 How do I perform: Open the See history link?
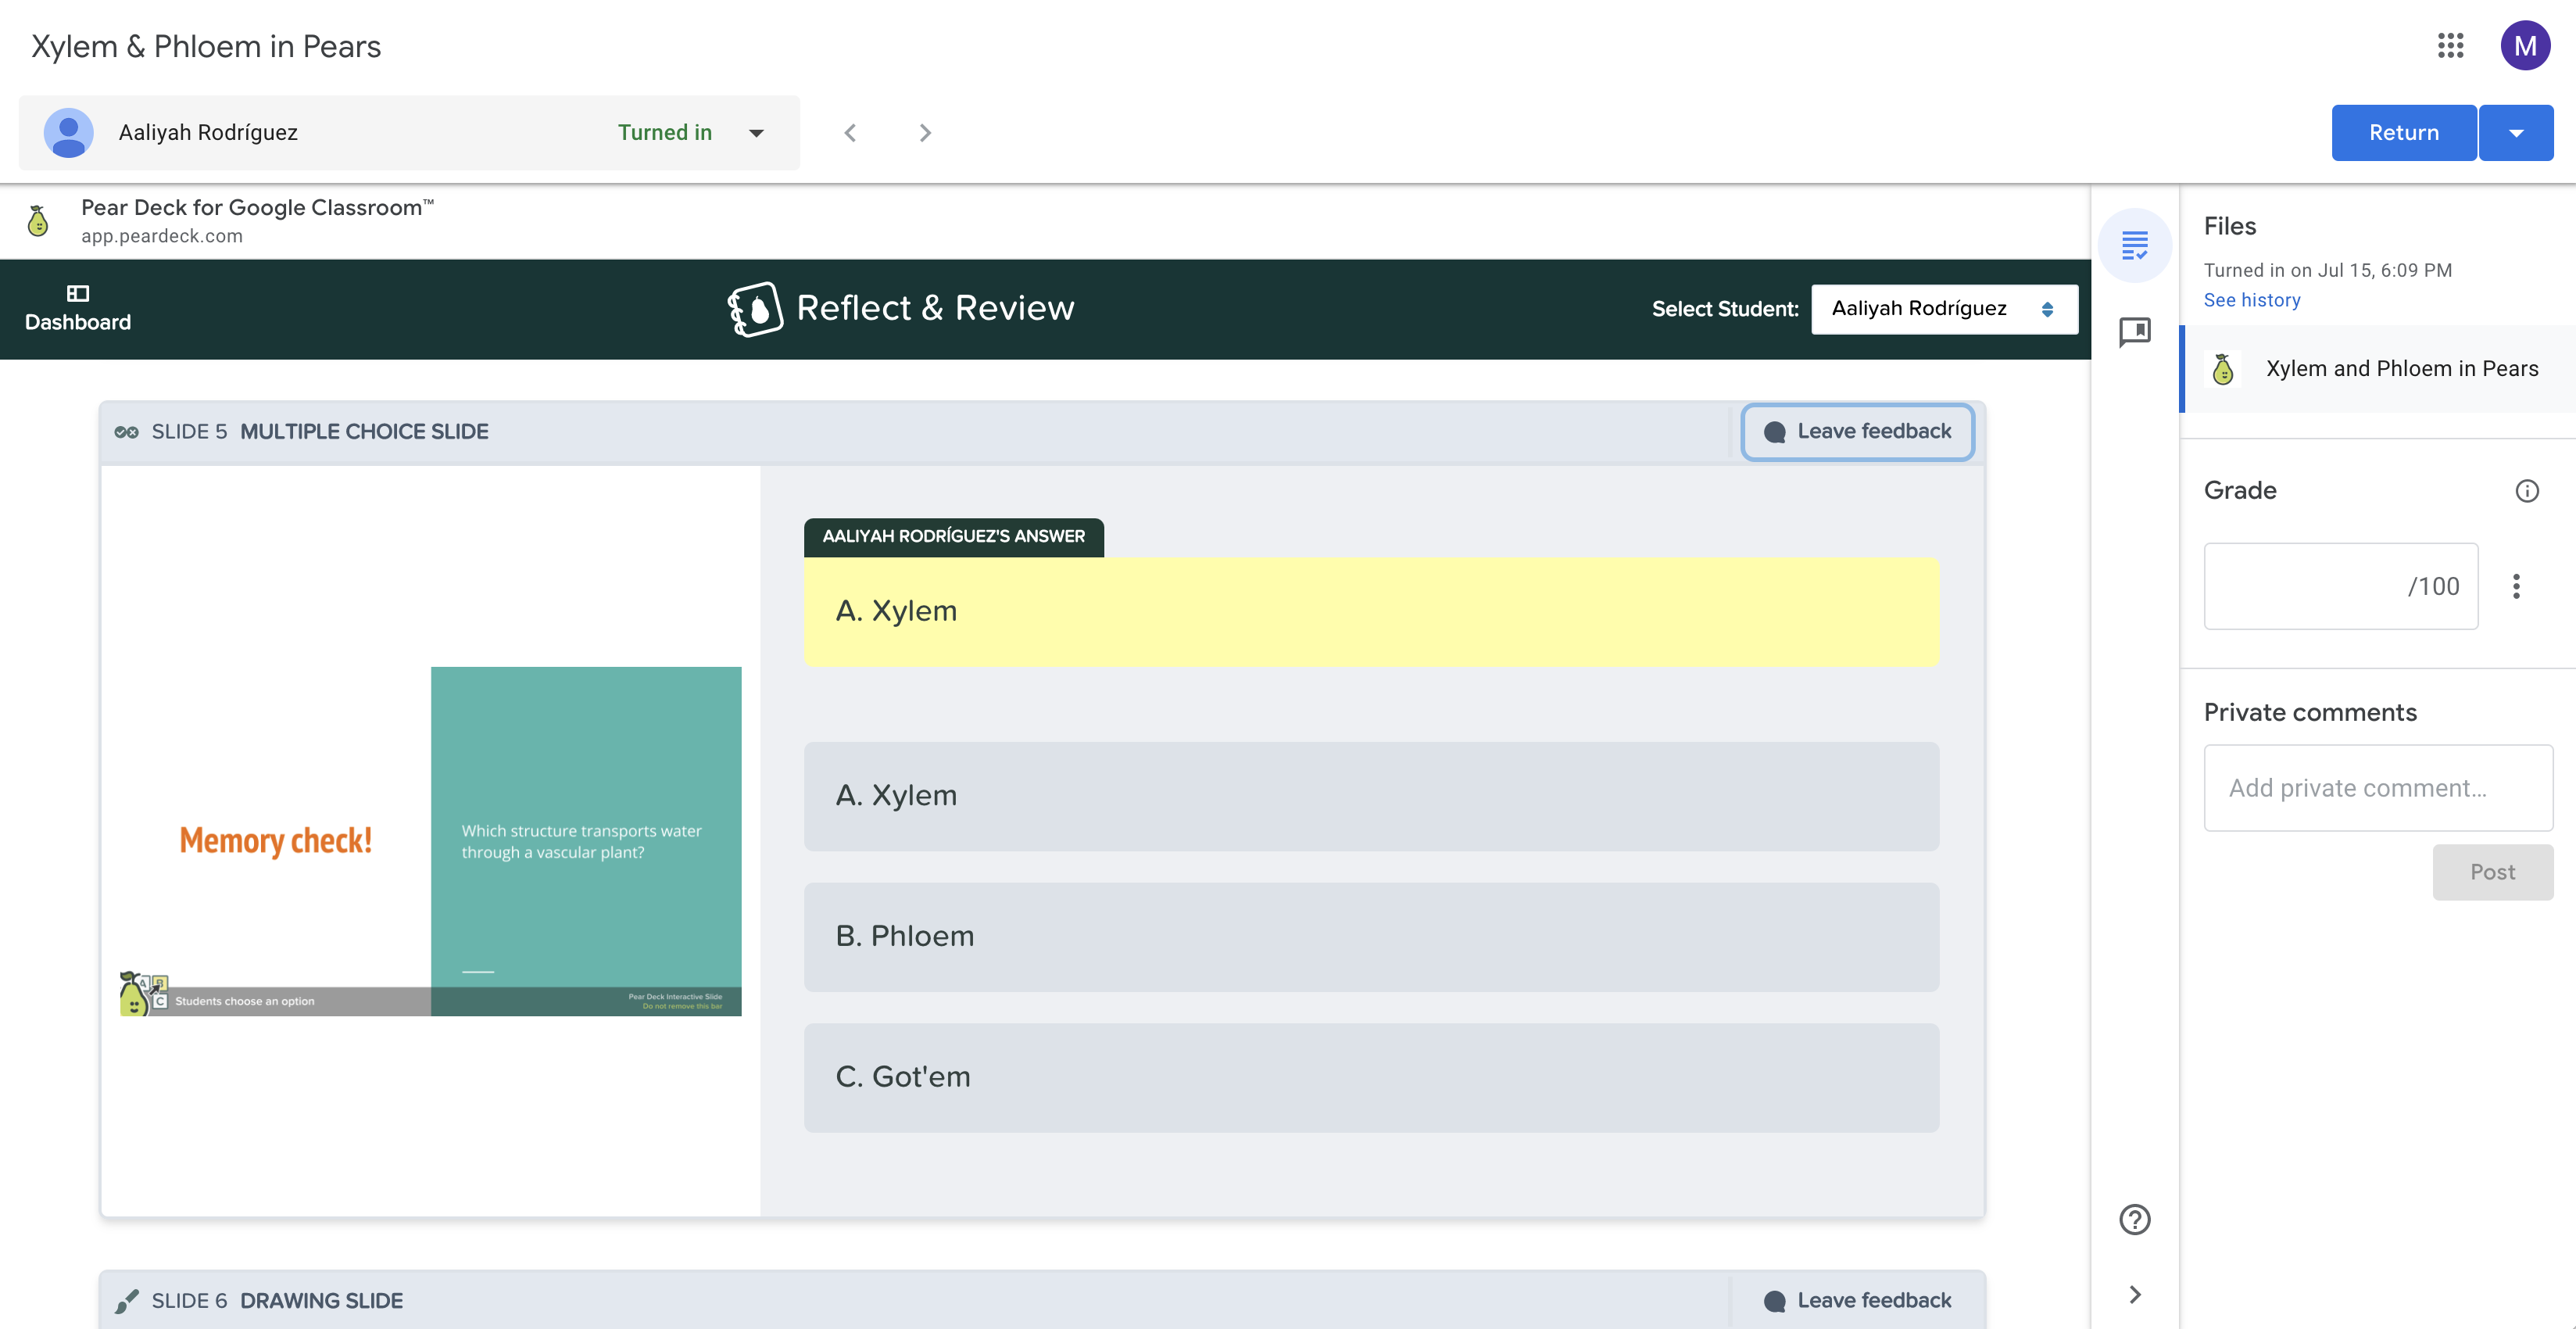point(2252,299)
